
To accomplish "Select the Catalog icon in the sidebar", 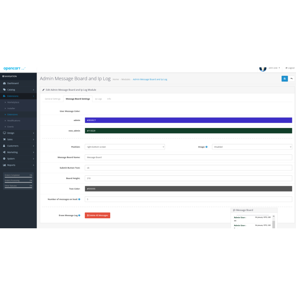I will (5, 90).
